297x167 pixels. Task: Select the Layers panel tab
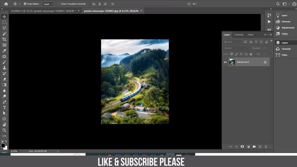tap(227, 35)
